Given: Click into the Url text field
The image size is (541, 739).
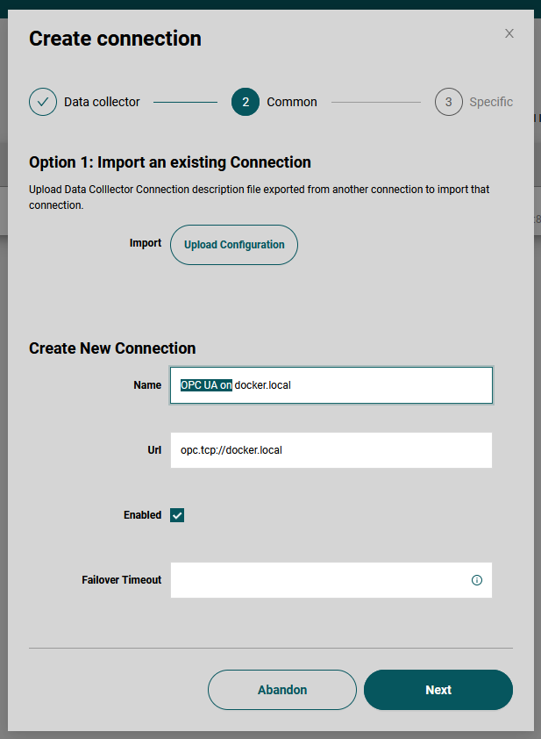Looking at the screenshot, I should 331,450.
